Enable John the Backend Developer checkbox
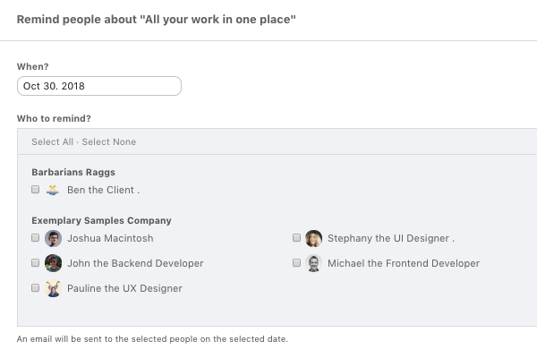The width and height of the screenshot is (537, 358). tap(35, 263)
